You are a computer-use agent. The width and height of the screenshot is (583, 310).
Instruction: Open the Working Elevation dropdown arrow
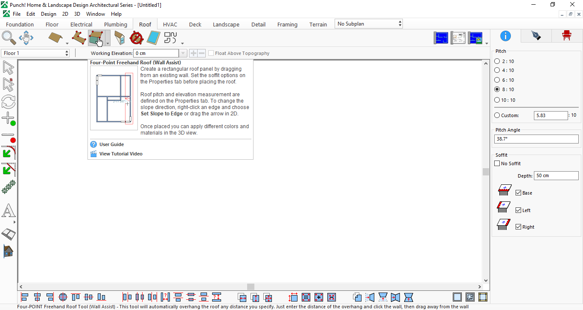click(x=183, y=53)
